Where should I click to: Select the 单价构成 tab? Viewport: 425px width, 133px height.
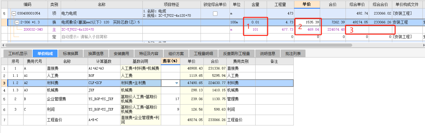[x=45, y=53]
